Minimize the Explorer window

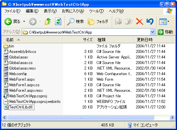(x=162, y=4)
